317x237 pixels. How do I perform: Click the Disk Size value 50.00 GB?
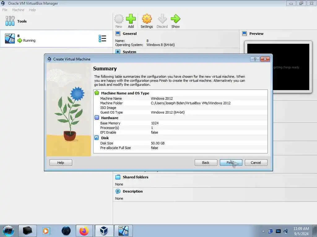click(158, 143)
